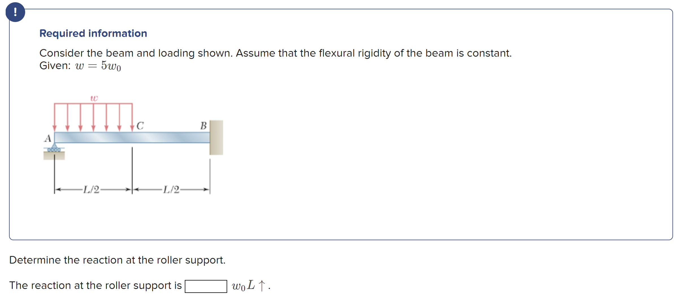Click the Given: w = 5w0 text
Image resolution: width=688 pixels, height=298 pixels.
click(80, 67)
